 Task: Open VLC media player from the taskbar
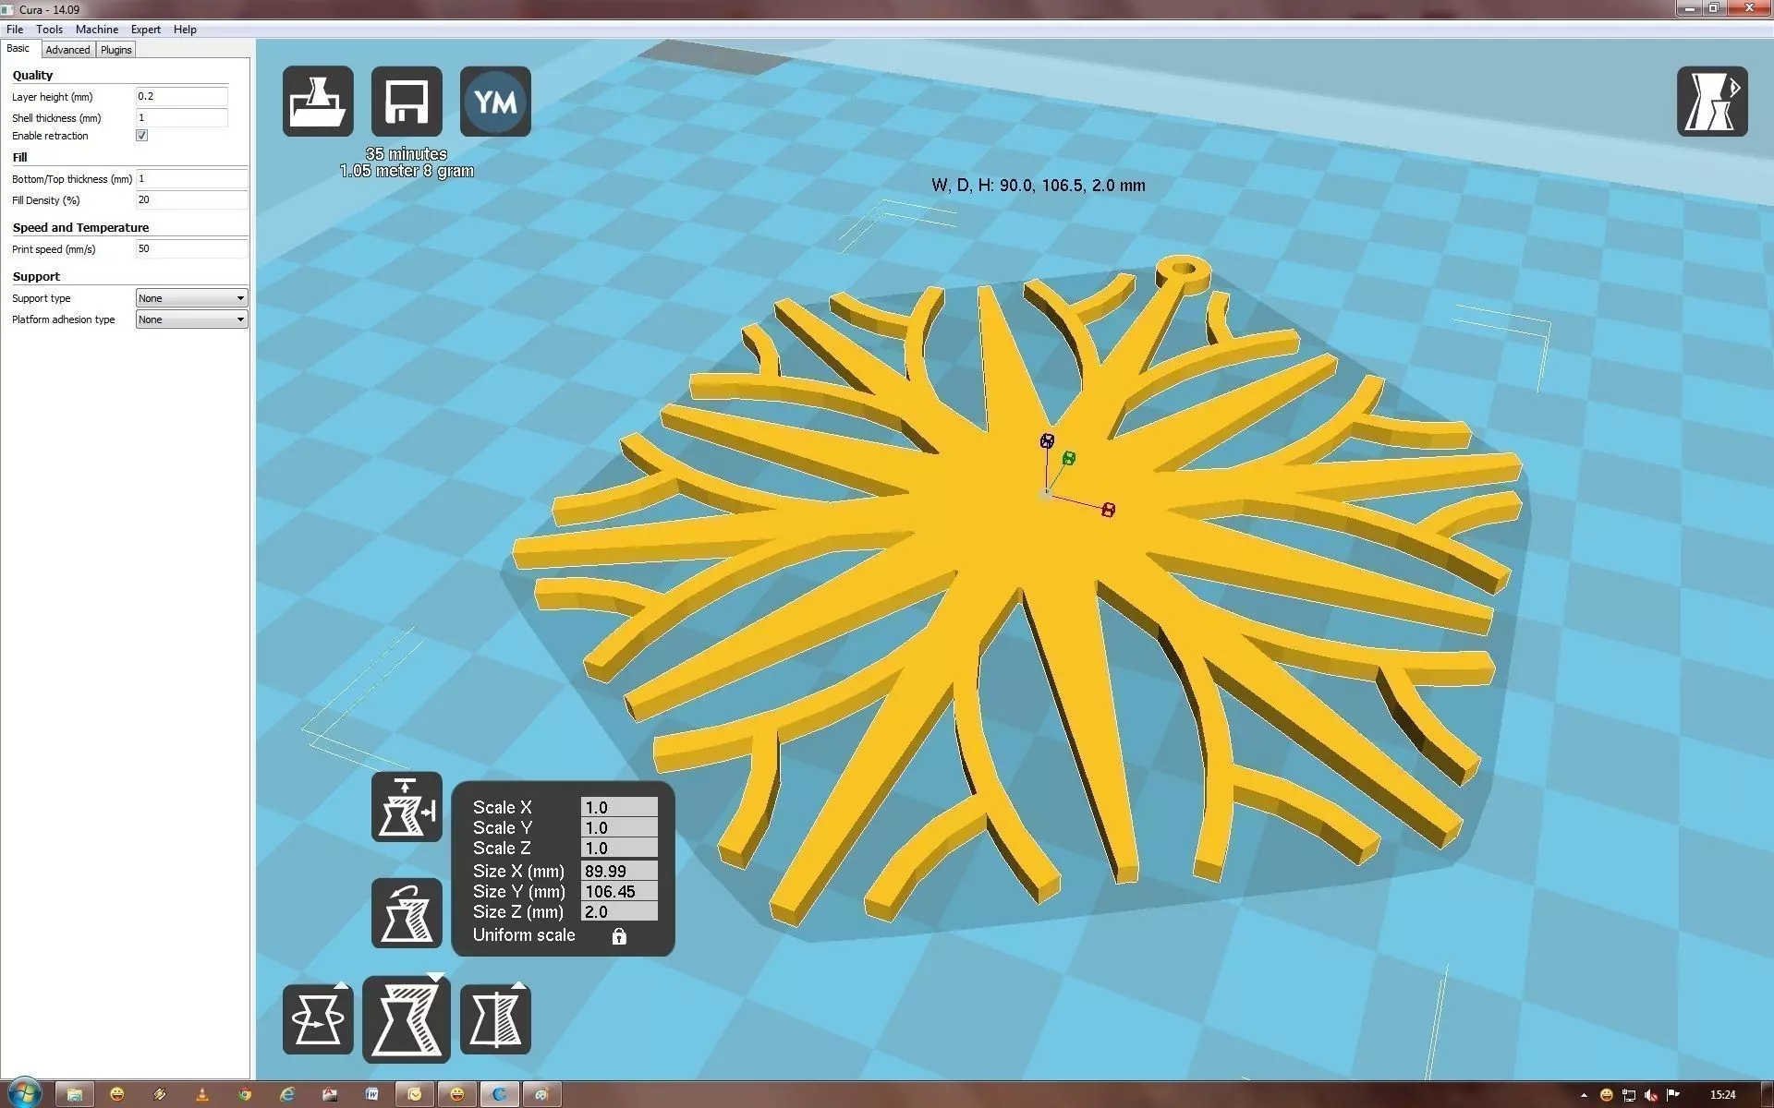point(202,1094)
